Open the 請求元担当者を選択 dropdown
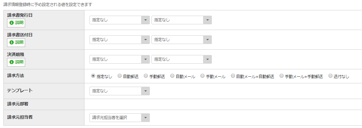The image size is (362, 128). pos(120,118)
